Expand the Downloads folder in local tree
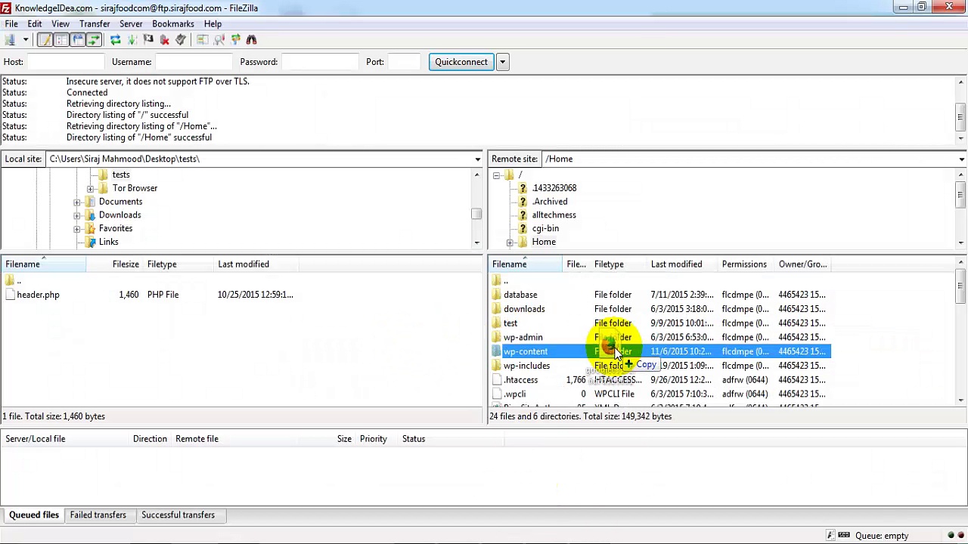Screen dimensions: 968x544 point(77,215)
